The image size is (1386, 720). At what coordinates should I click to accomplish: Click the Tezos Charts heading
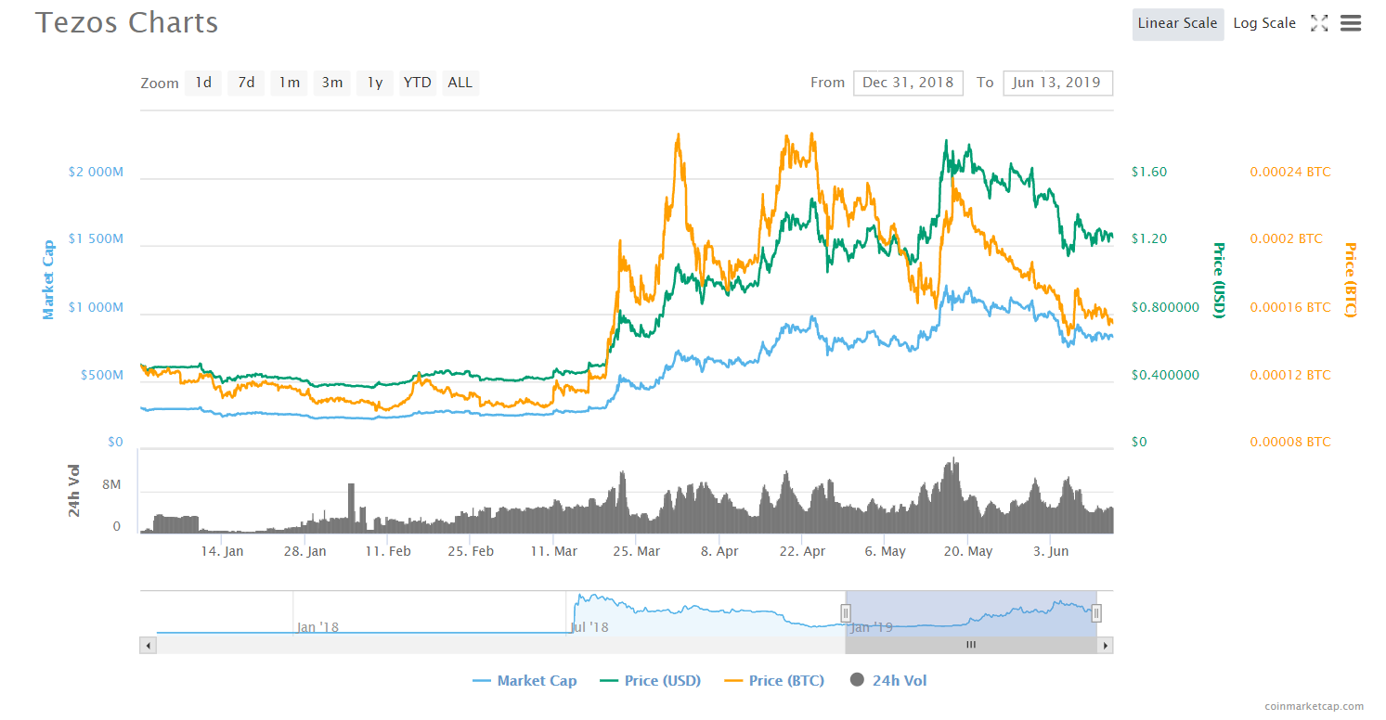pos(127,22)
